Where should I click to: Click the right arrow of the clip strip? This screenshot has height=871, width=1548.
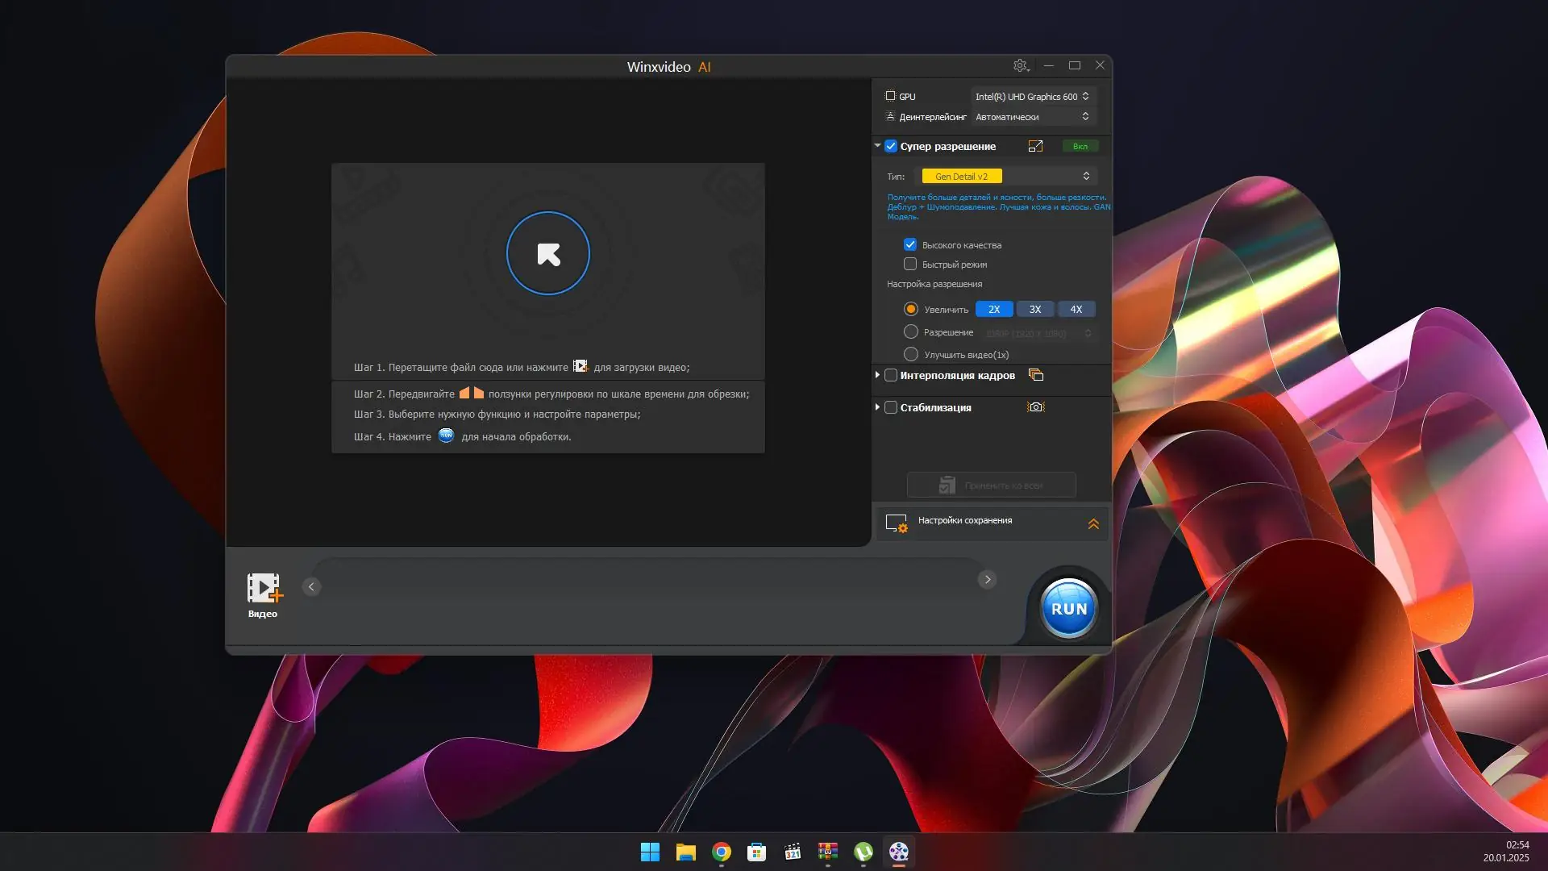coord(987,580)
